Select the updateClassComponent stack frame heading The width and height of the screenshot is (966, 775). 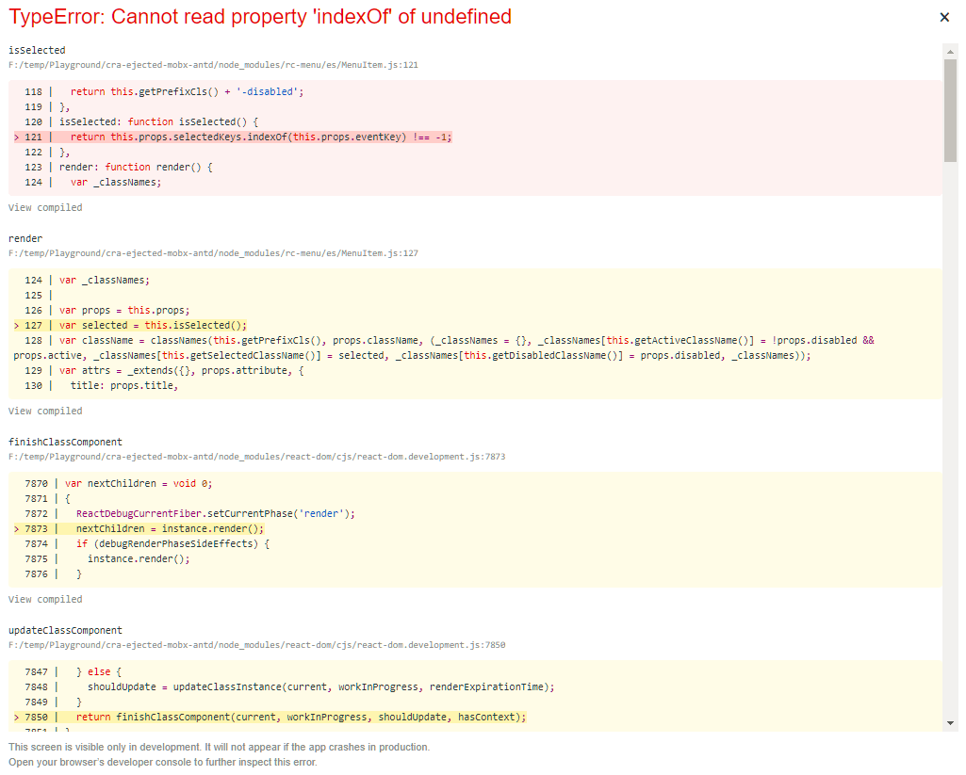pos(67,630)
